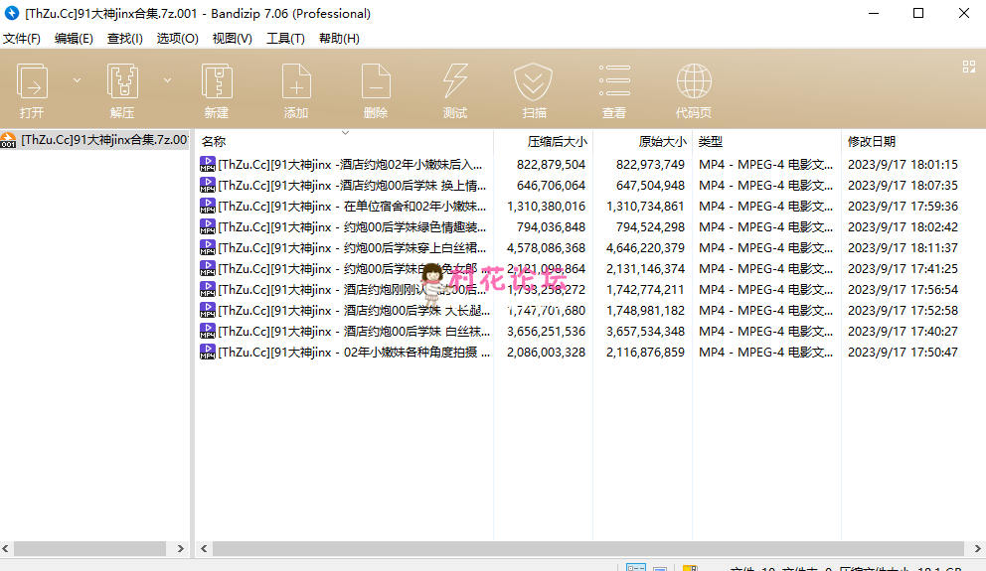Sort by the 名称 column header
Image resolution: width=986 pixels, height=571 pixels.
pos(214,142)
